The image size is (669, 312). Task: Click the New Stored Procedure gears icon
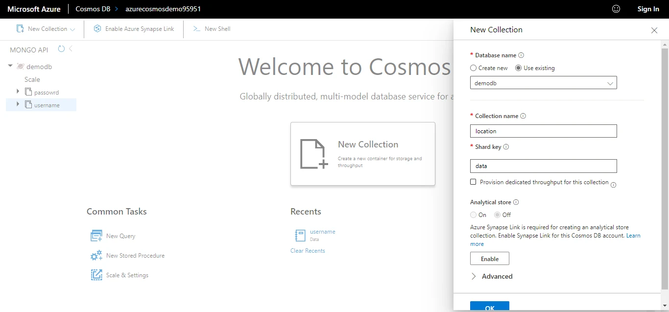click(x=96, y=255)
